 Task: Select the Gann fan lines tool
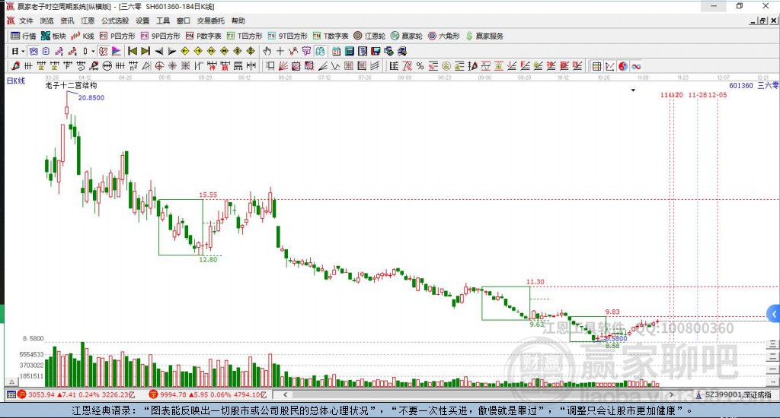283,66
